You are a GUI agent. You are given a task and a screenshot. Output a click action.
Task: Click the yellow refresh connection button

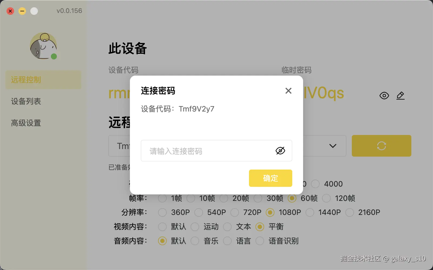point(382,146)
